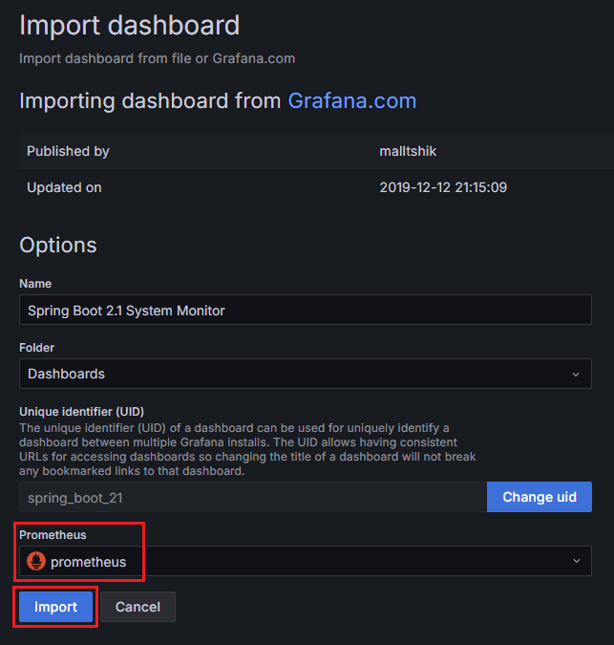Expand the Folder dropdown chevron arrow
Screen dimensions: 614x645
click(x=576, y=375)
